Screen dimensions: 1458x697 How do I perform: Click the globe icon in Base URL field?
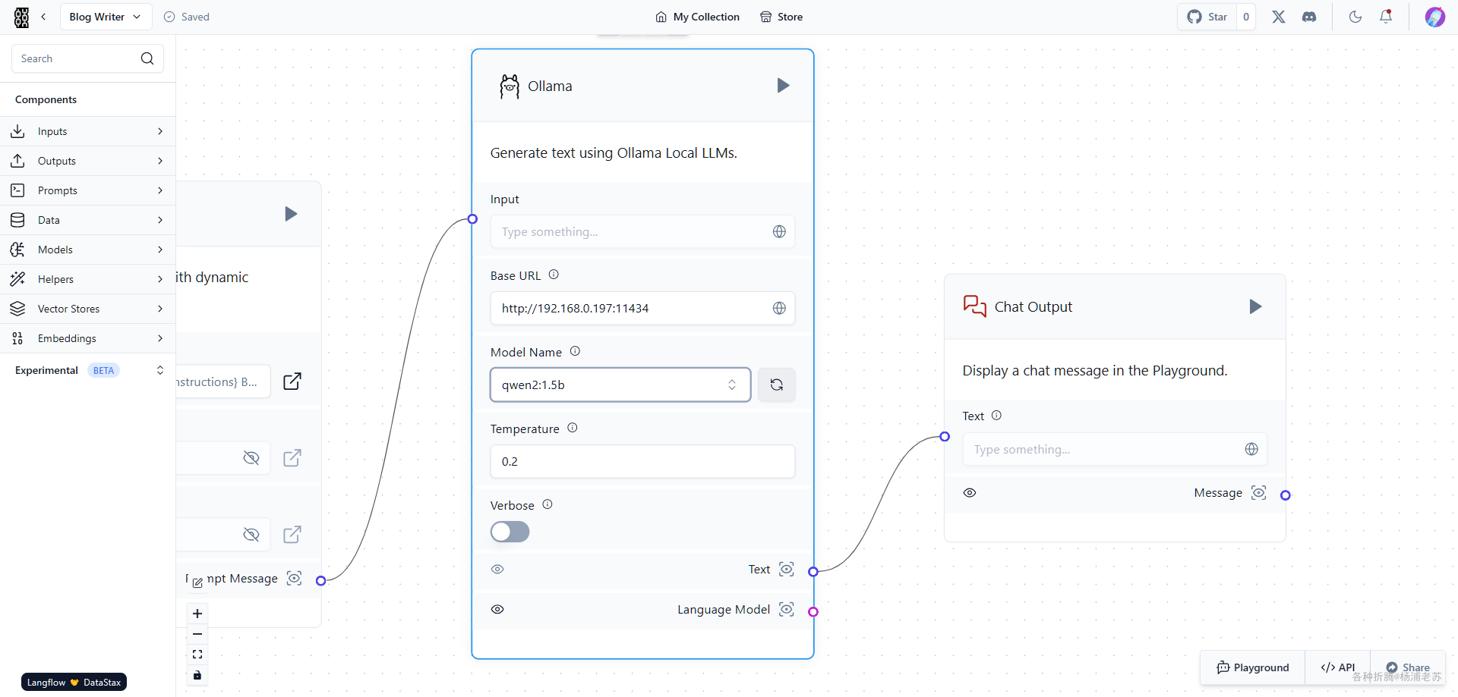pyautogui.click(x=779, y=308)
